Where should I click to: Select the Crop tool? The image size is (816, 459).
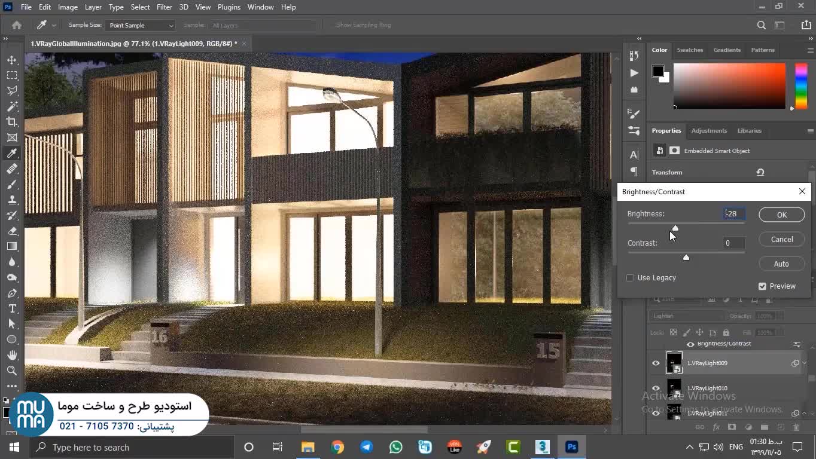[12, 122]
